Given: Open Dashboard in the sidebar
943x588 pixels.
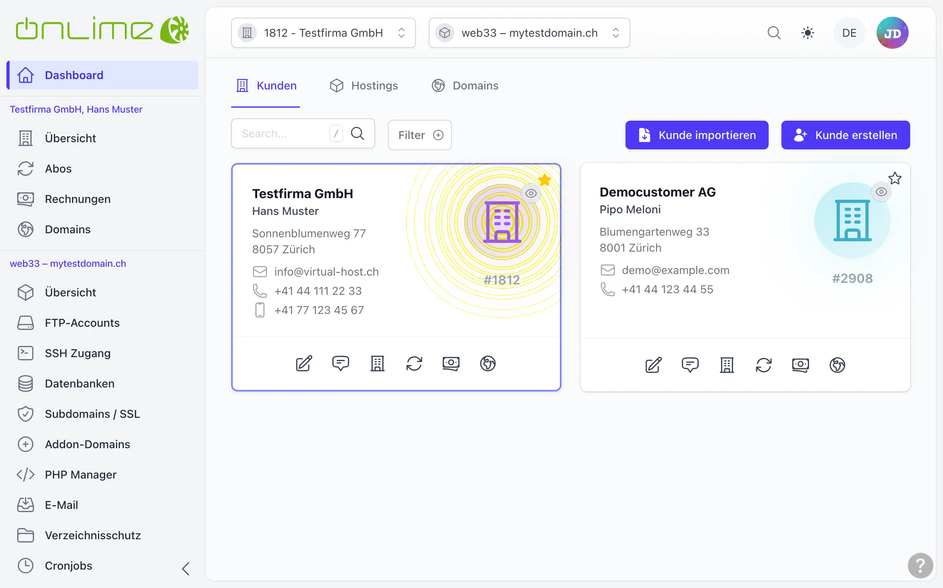Looking at the screenshot, I should (x=102, y=75).
